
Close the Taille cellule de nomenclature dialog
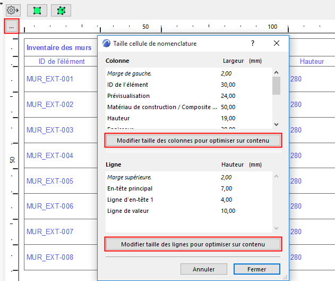pyautogui.click(x=277, y=43)
